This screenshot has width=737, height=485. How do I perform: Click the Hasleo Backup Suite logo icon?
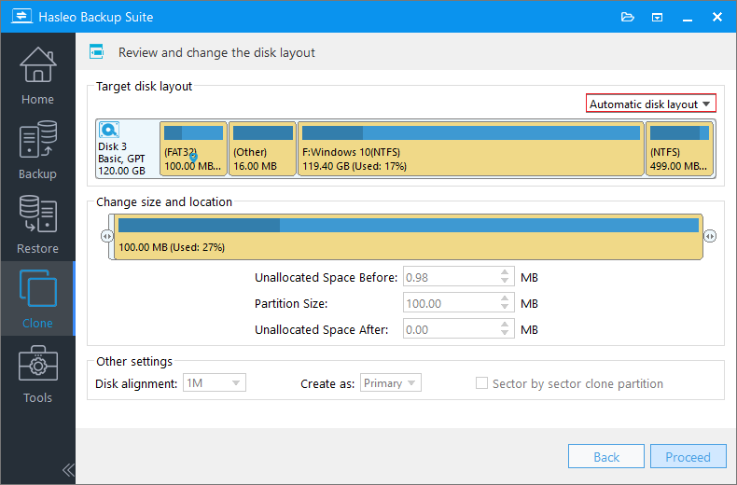[x=22, y=17]
